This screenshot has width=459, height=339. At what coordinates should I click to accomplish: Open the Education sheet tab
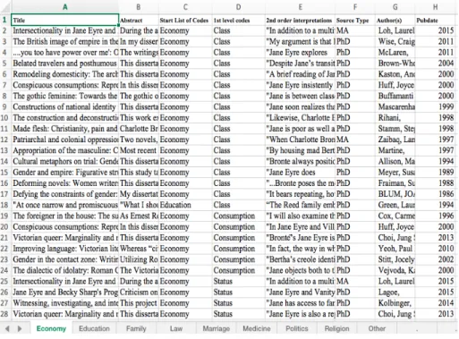click(x=94, y=328)
